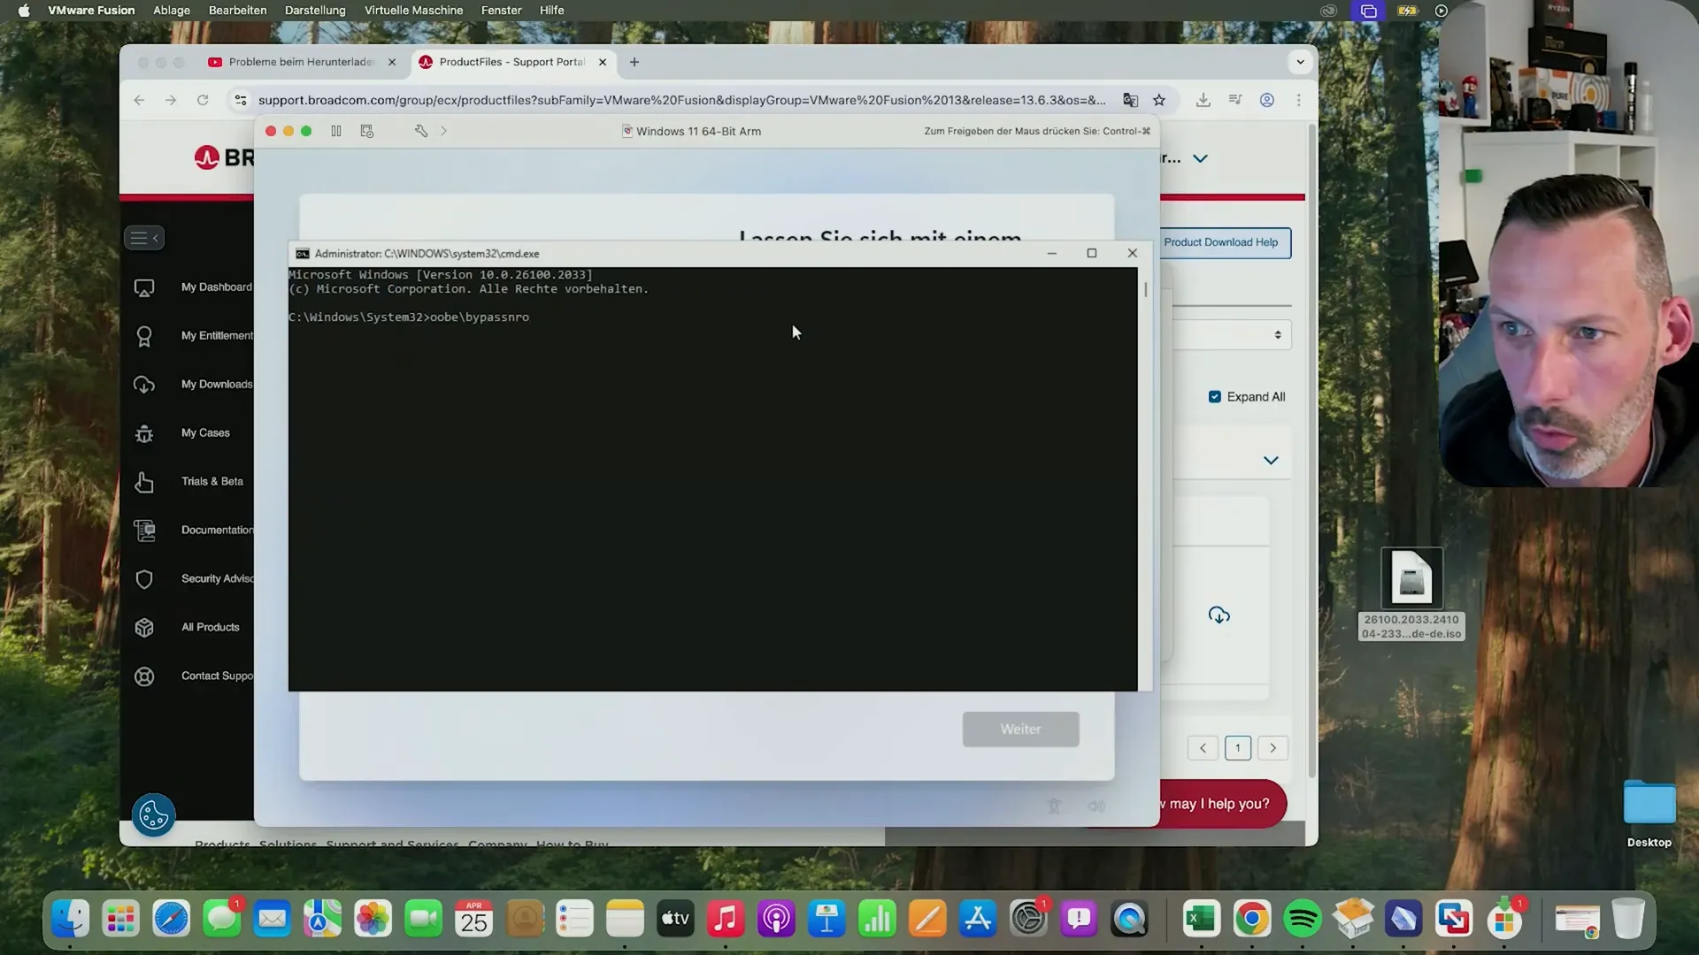Viewport: 1699px width, 955px height.
Task: Collapse the product section chevron
Action: [1271, 461]
